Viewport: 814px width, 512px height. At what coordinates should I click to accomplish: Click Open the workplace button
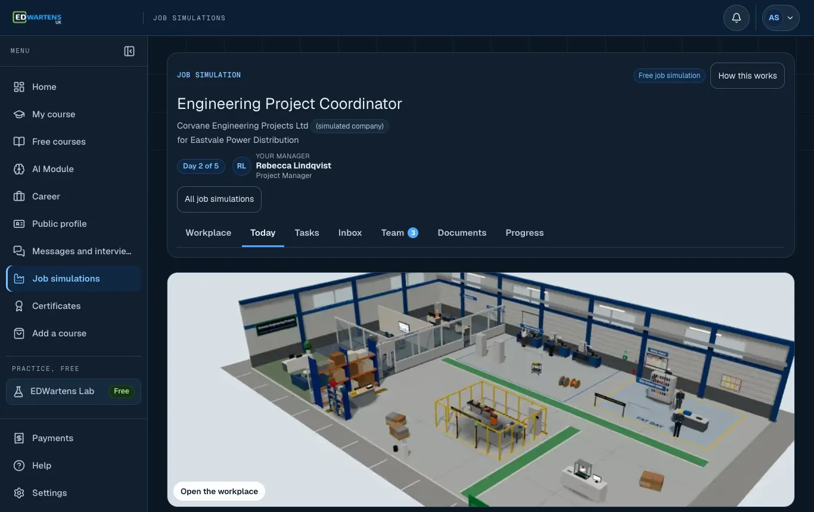click(219, 491)
